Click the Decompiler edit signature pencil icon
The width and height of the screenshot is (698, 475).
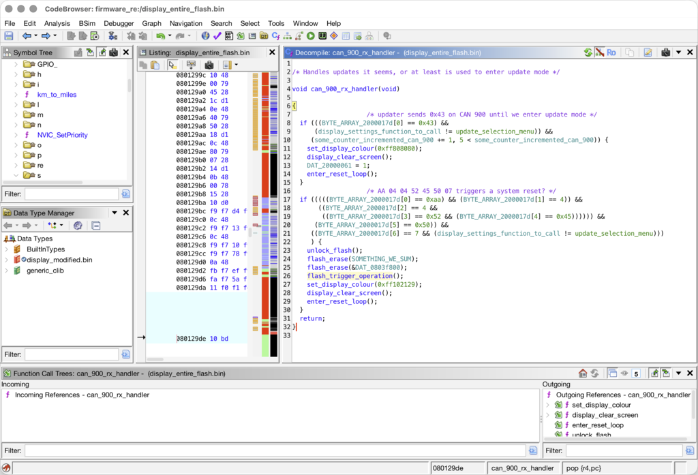point(648,52)
